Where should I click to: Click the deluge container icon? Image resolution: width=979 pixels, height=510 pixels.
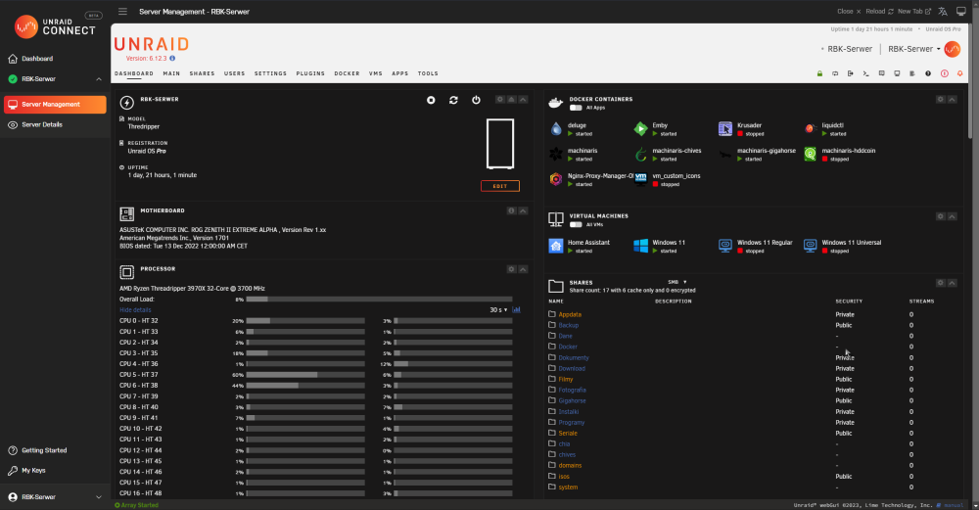coord(556,128)
